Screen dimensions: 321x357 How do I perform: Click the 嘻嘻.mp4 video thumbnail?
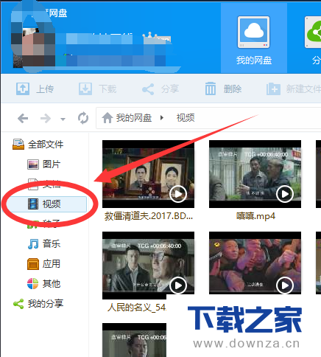pos(255,174)
